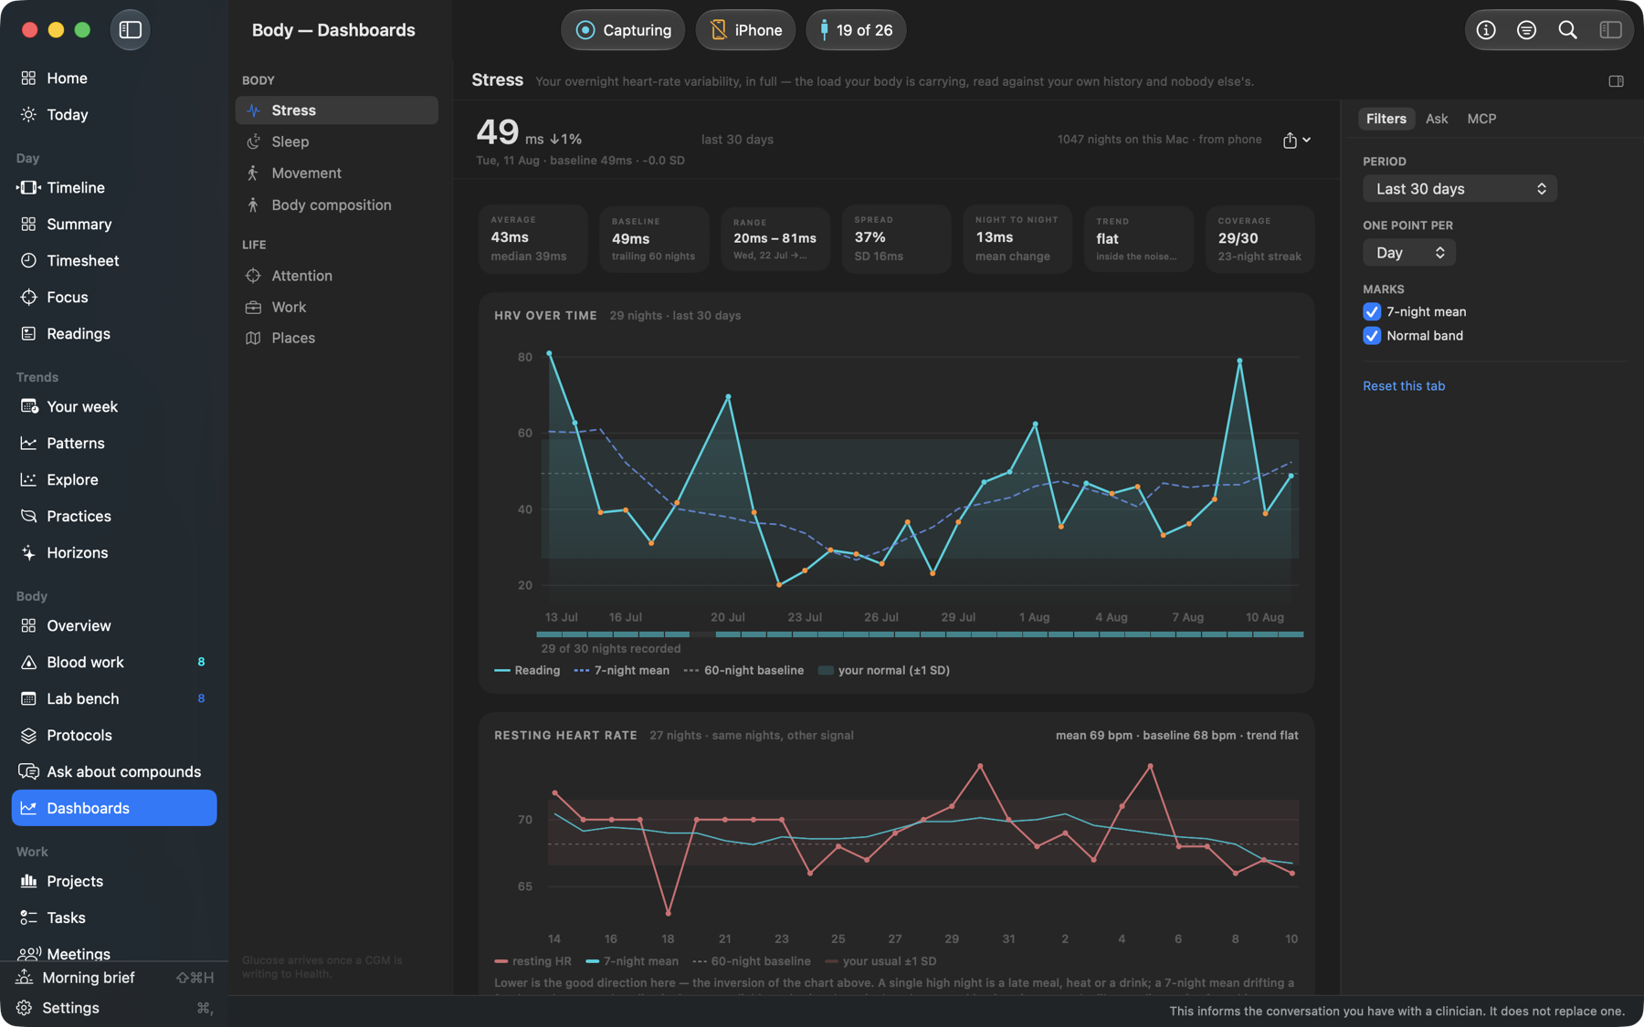Toggle the sidebar with the top-left panel icon
The image size is (1644, 1027).
tap(131, 30)
